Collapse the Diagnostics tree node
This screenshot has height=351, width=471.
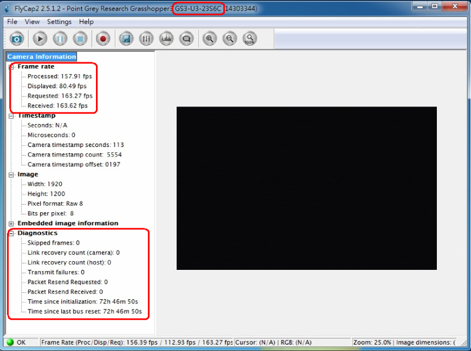pos(11,233)
